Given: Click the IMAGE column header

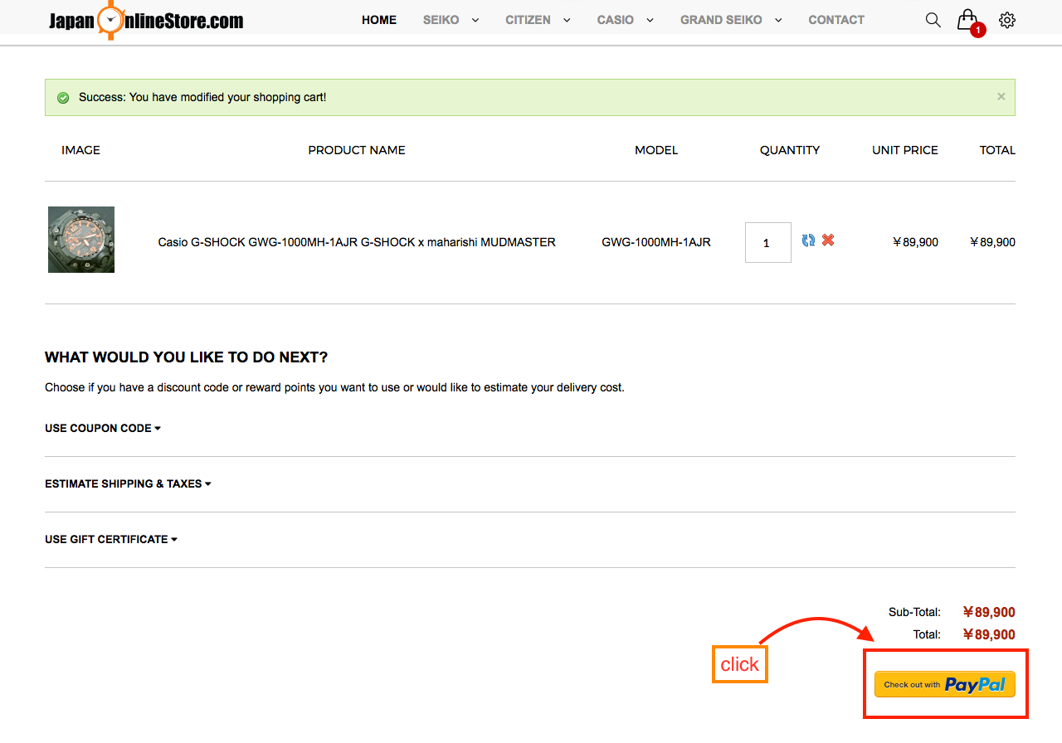Looking at the screenshot, I should pos(80,150).
